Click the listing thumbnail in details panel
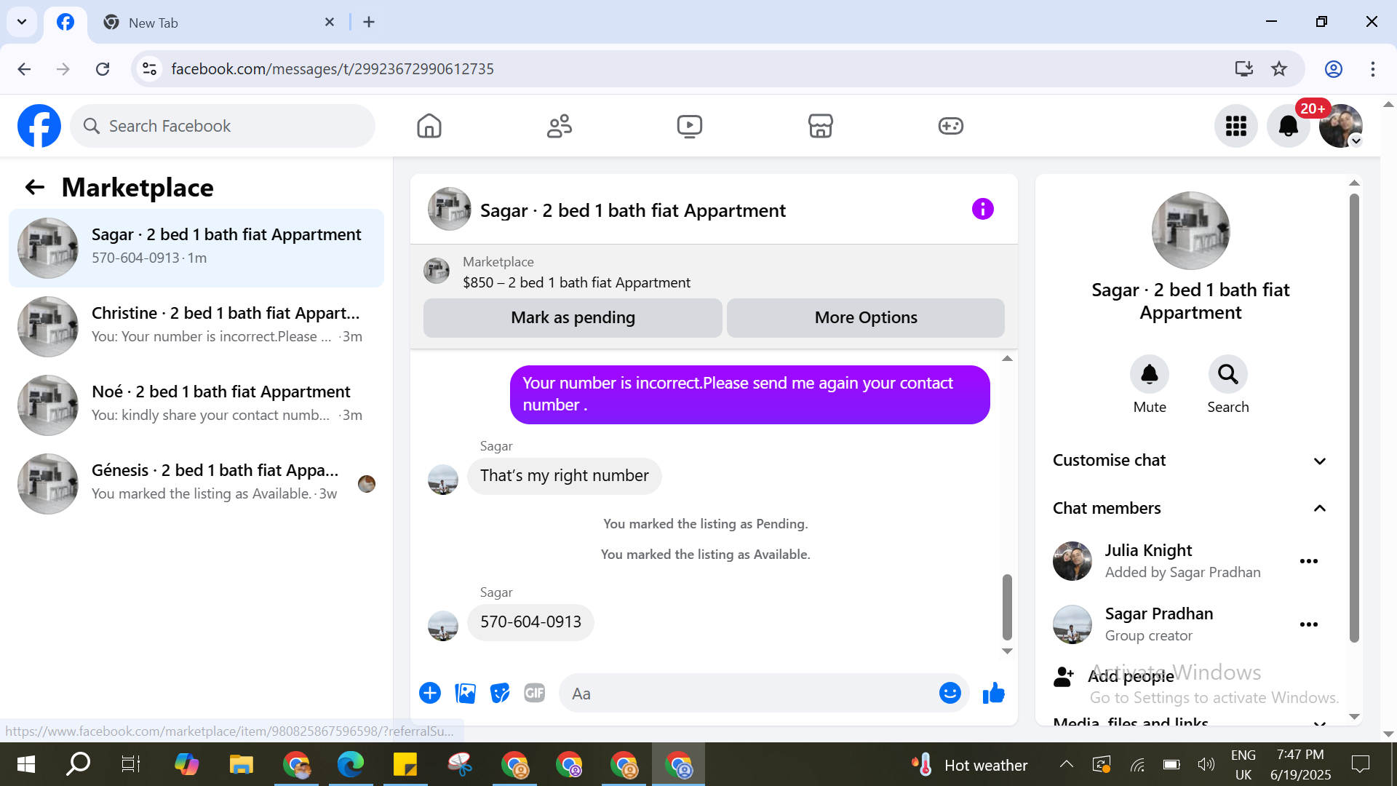 point(1190,231)
